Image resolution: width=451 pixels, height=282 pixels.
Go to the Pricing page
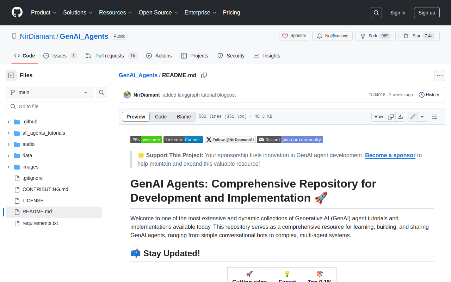point(231,13)
